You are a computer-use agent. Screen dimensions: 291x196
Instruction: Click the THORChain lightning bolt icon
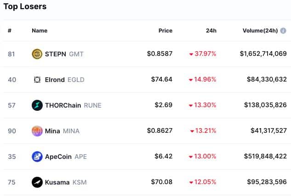(x=37, y=105)
